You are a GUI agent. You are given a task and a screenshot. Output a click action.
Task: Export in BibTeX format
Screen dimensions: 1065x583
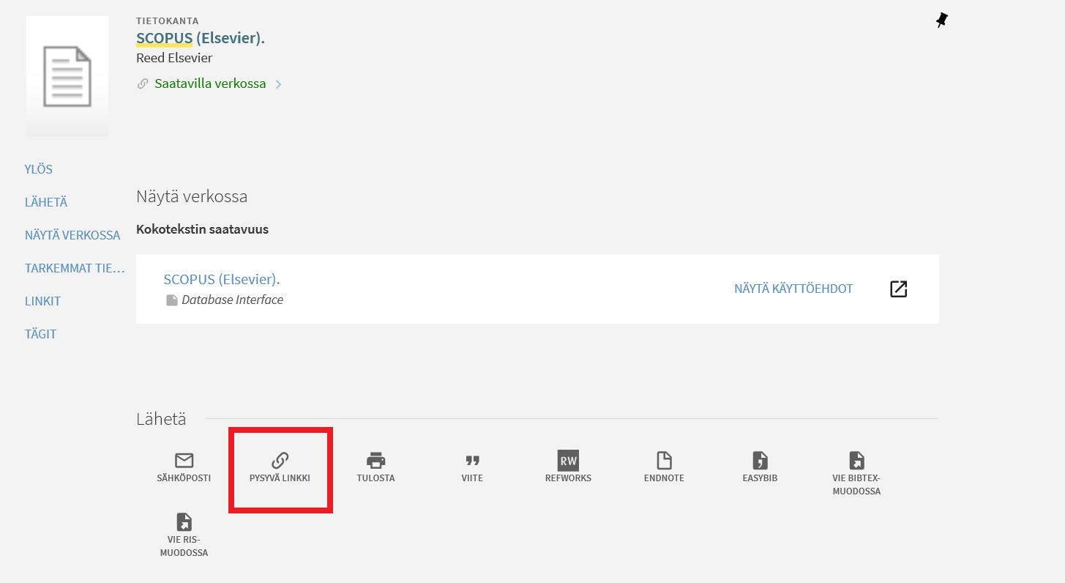pos(856,472)
